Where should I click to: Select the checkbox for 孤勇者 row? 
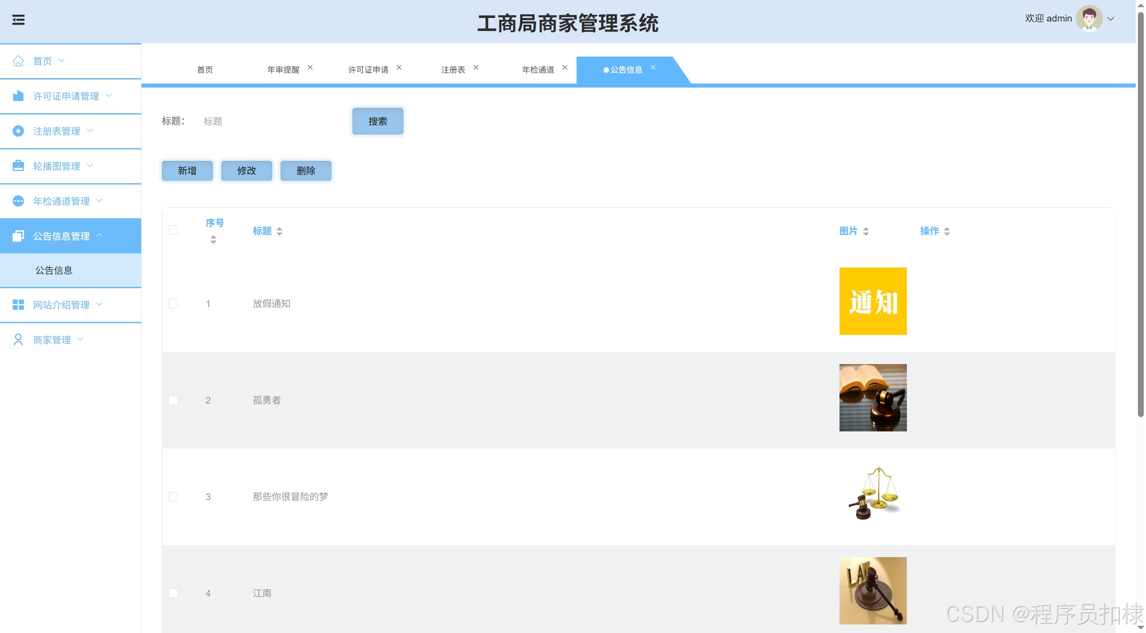tap(173, 400)
